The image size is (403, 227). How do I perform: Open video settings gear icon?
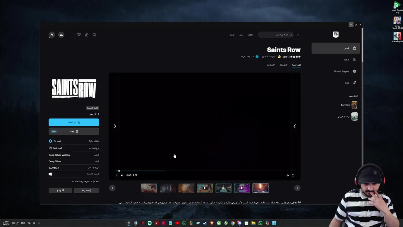pos(288,175)
